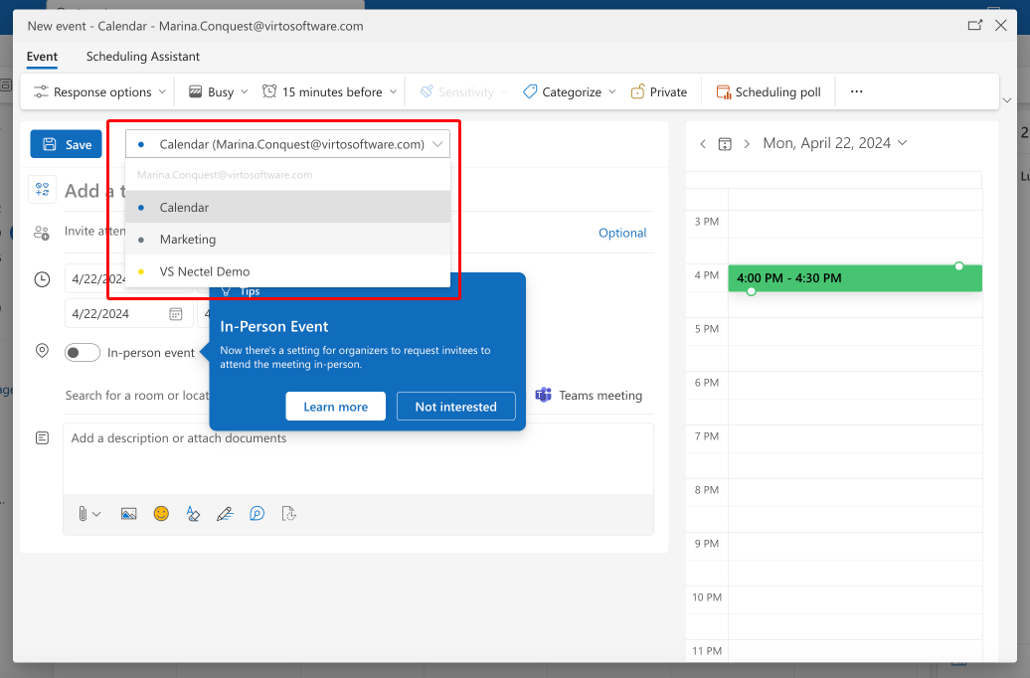The image size is (1030, 678).
Task: Click the description text area
Action: 359,458
